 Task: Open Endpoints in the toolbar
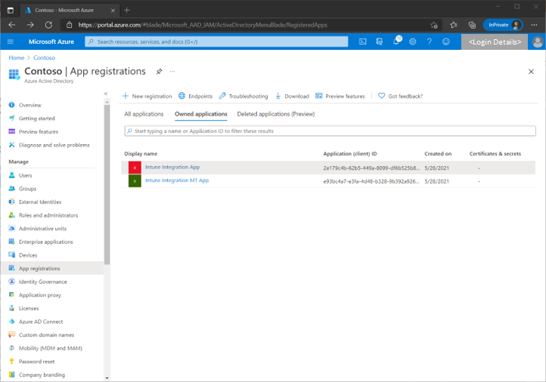click(x=195, y=97)
